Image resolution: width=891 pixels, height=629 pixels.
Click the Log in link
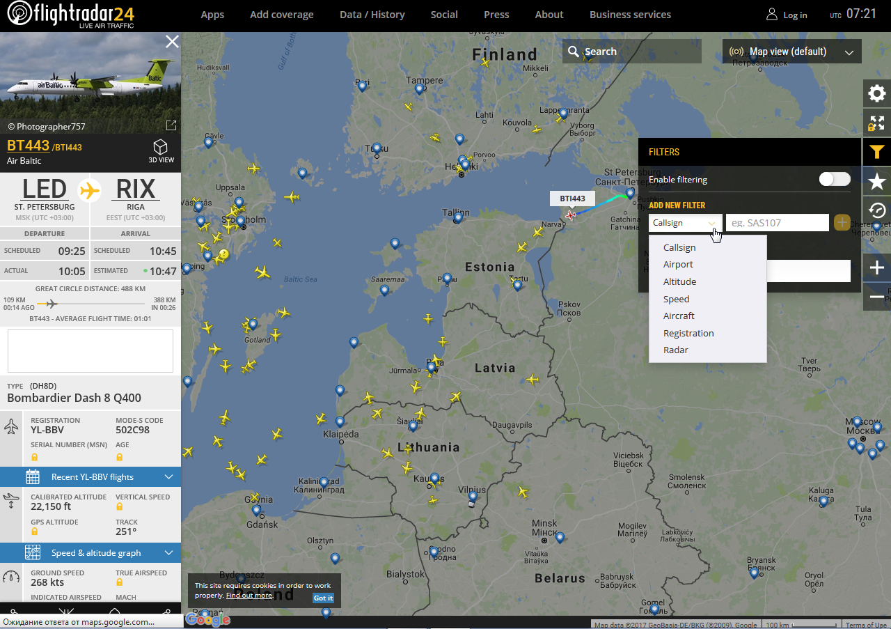click(x=796, y=15)
